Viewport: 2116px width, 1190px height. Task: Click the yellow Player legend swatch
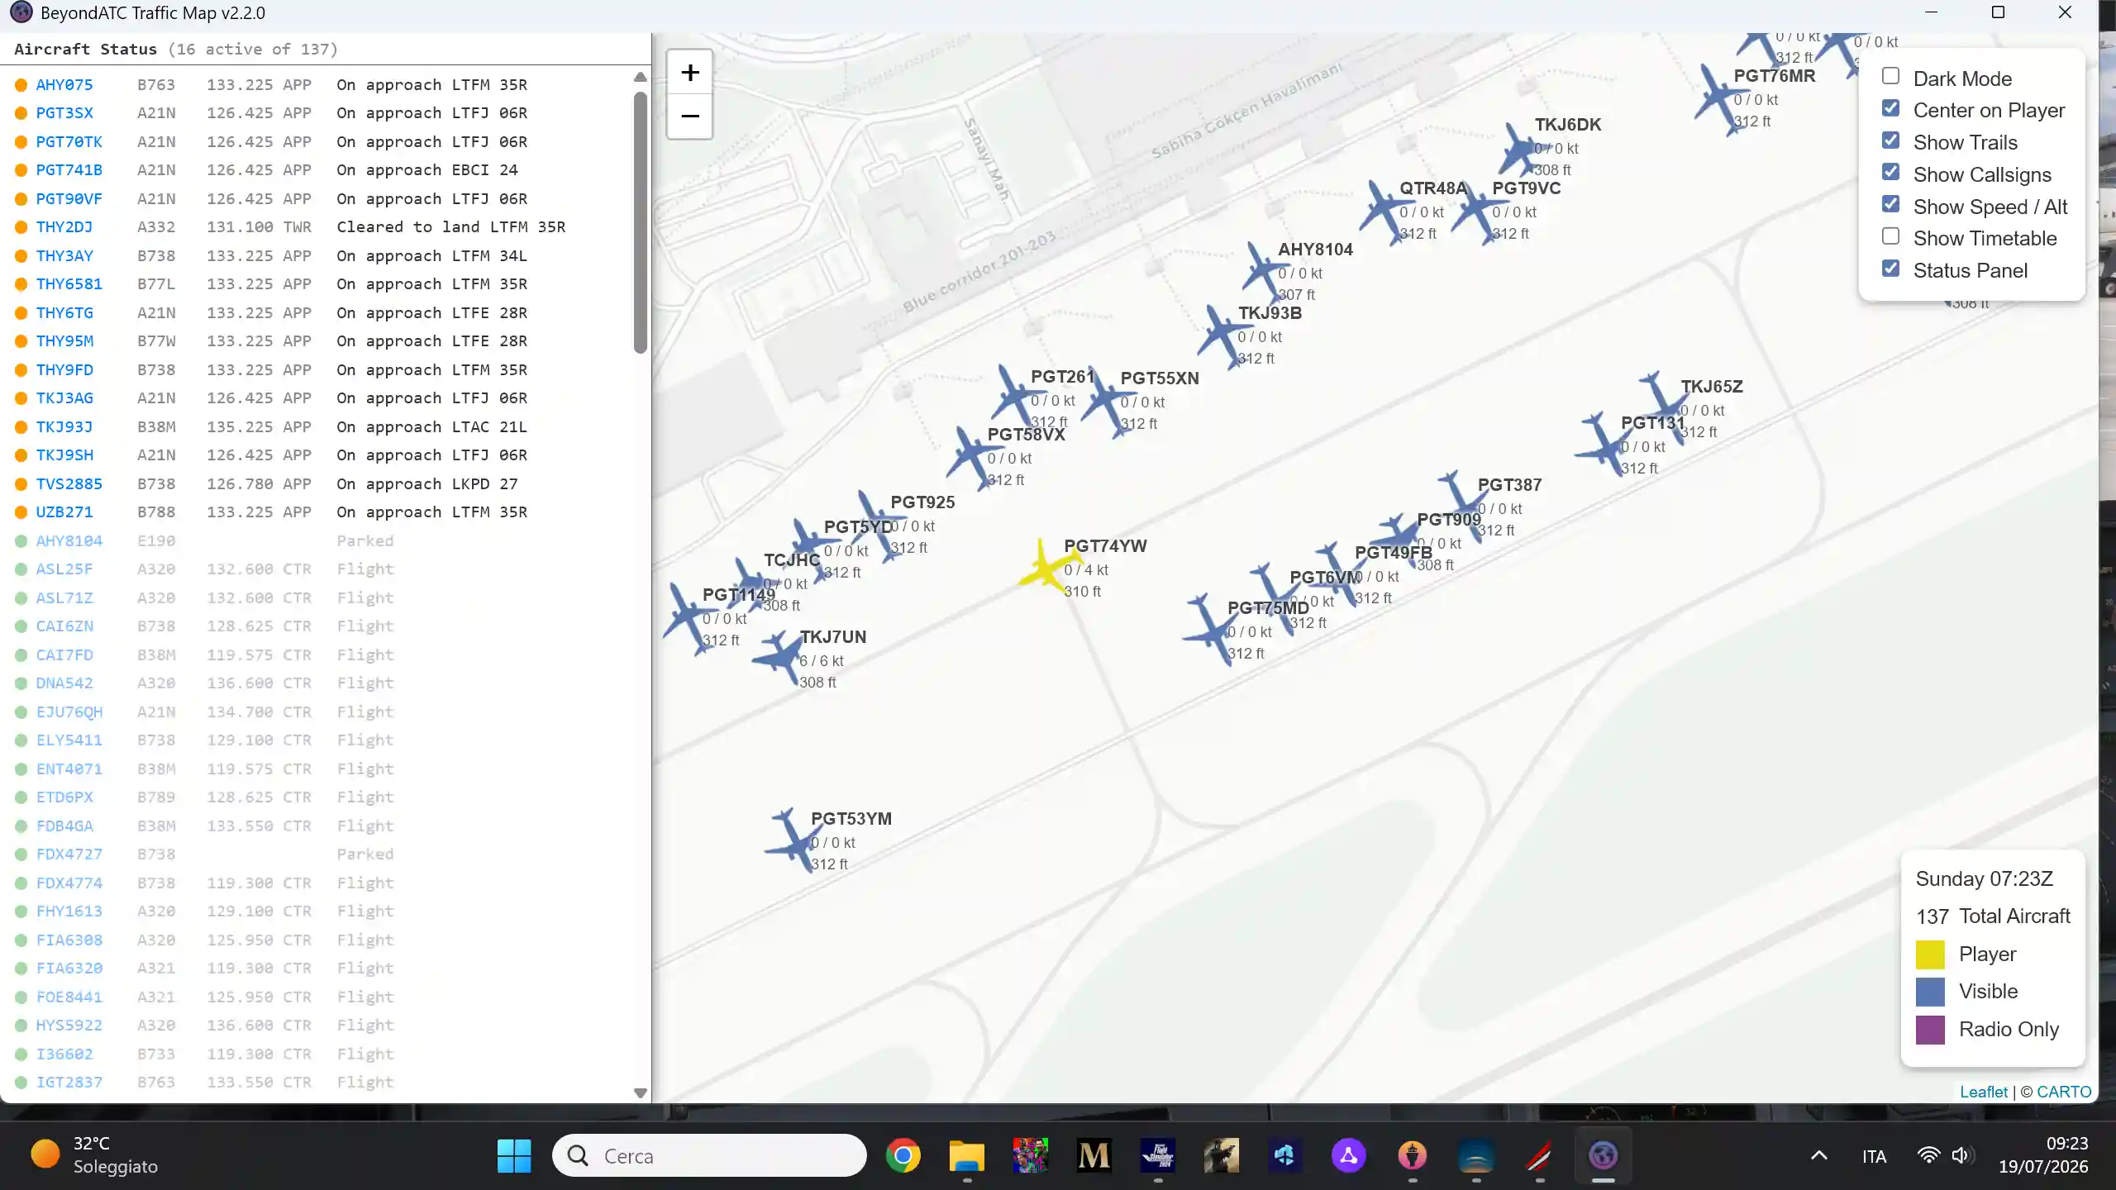pyautogui.click(x=1930, y=954)
